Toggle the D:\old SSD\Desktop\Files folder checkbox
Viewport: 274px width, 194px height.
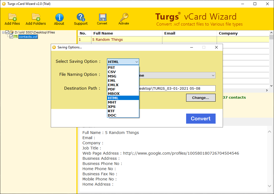7,32
